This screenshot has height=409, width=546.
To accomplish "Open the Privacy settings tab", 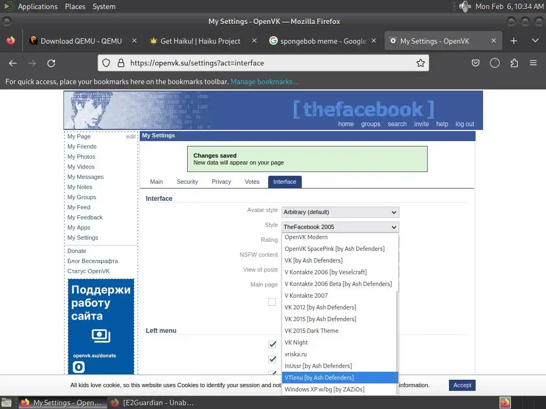I will pos(221,182).
